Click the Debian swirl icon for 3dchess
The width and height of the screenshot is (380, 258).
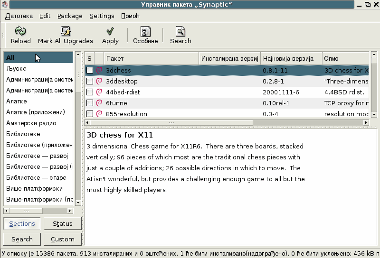coord(99,70)
